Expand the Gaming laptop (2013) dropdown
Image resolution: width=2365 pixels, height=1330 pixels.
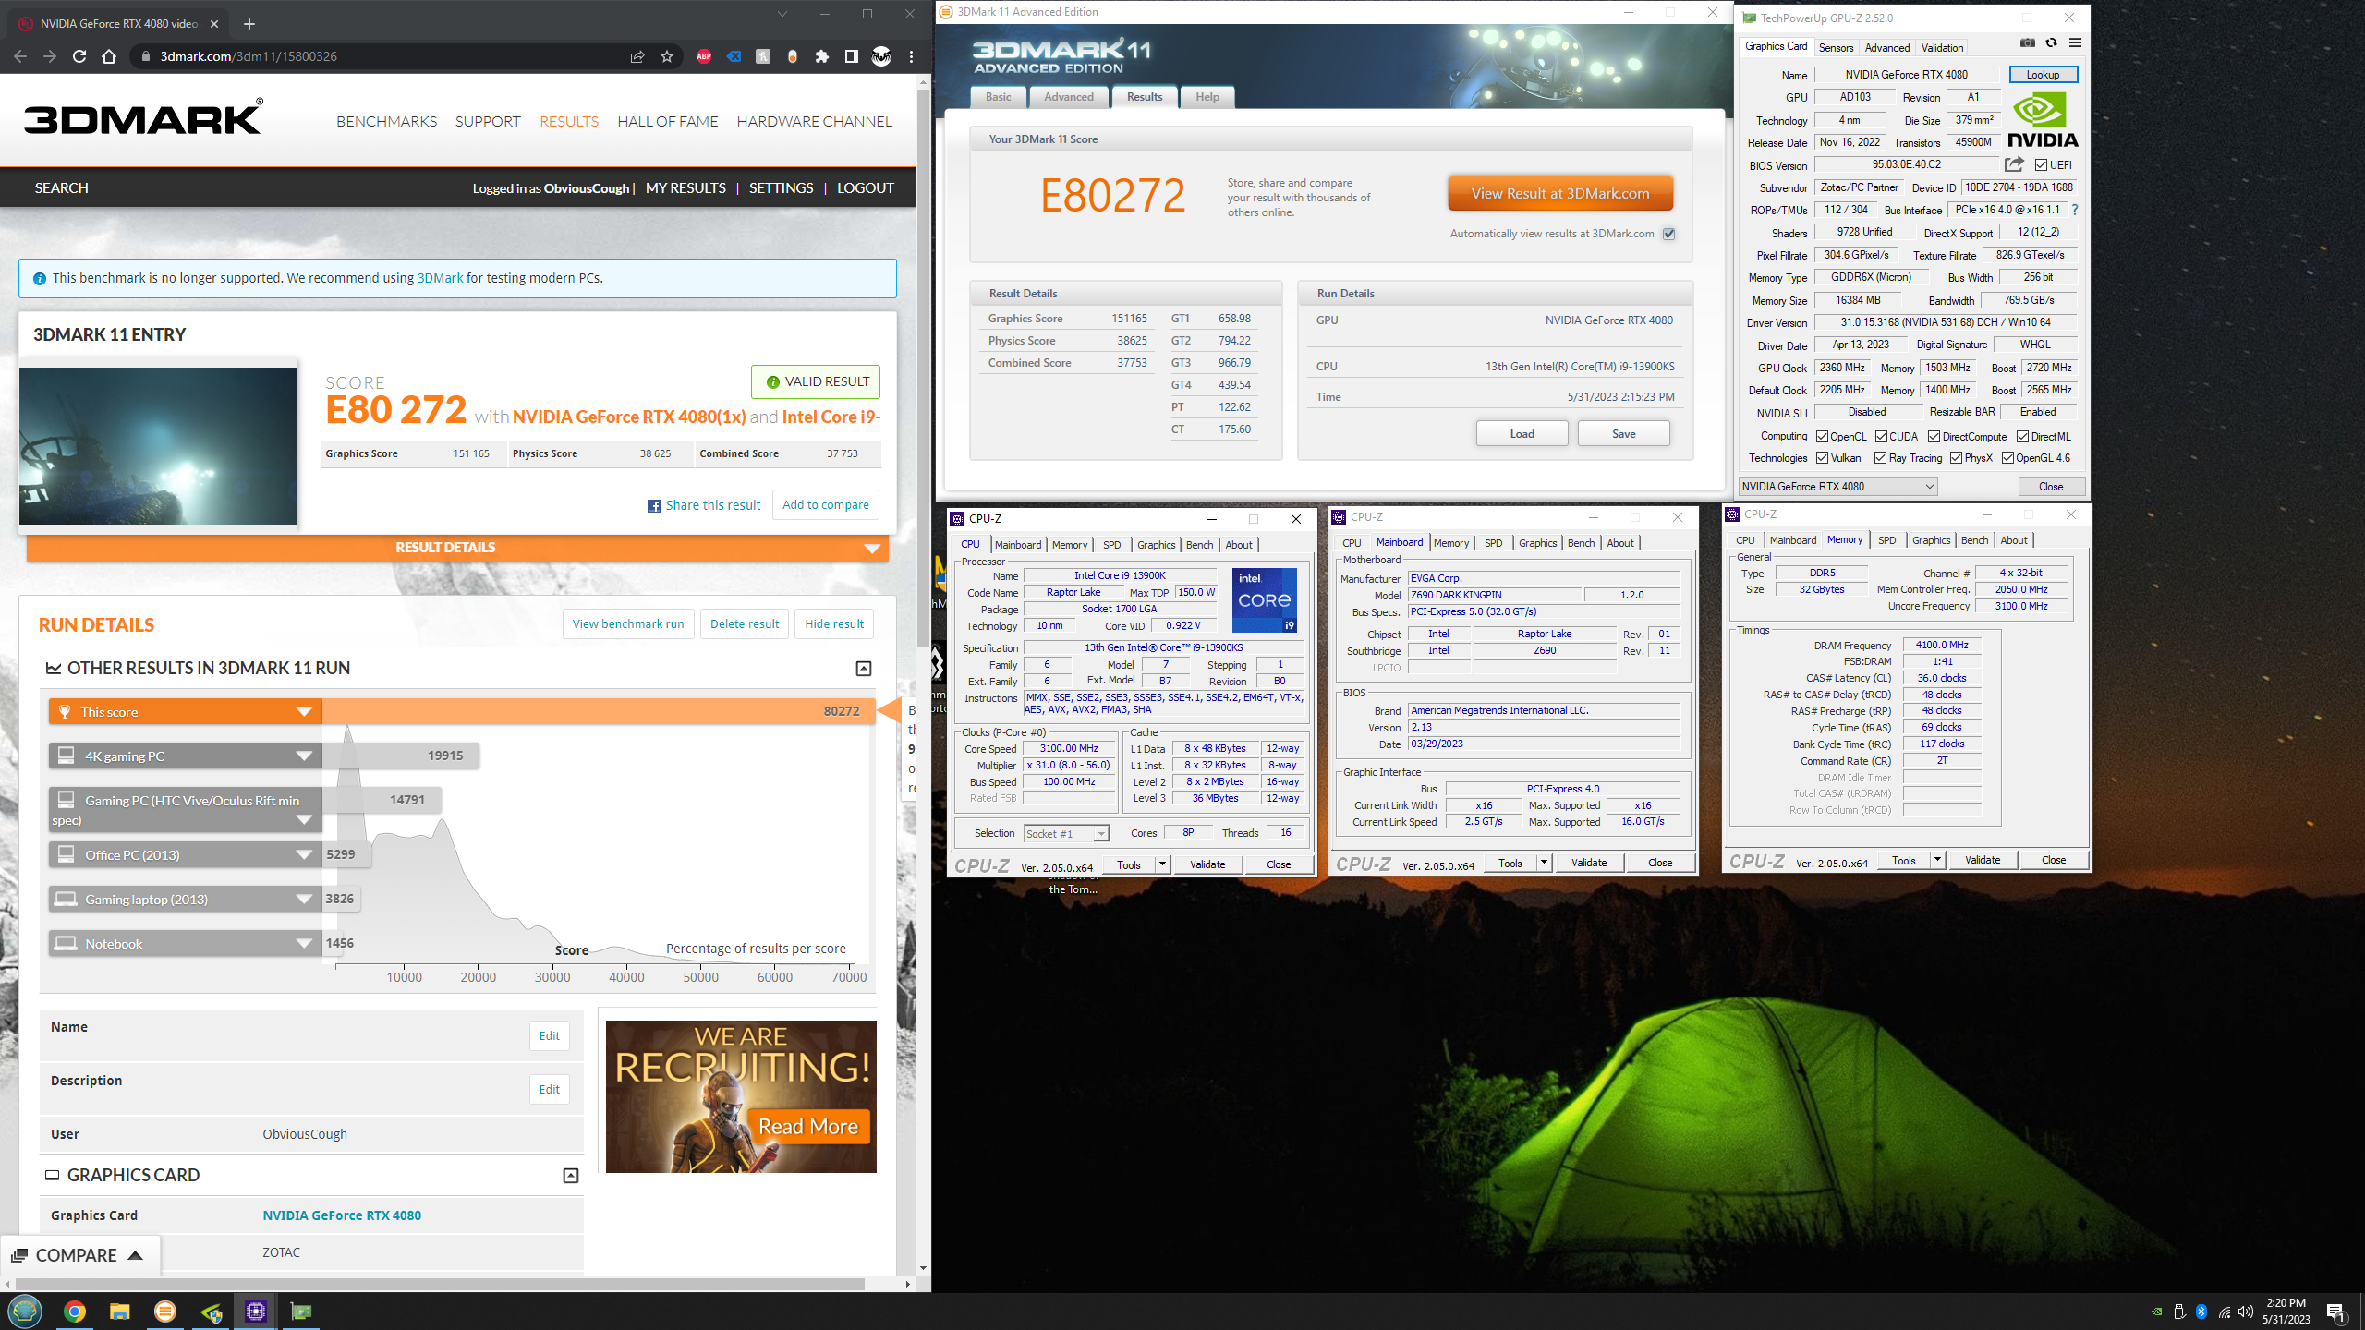(x=304, y=900)
